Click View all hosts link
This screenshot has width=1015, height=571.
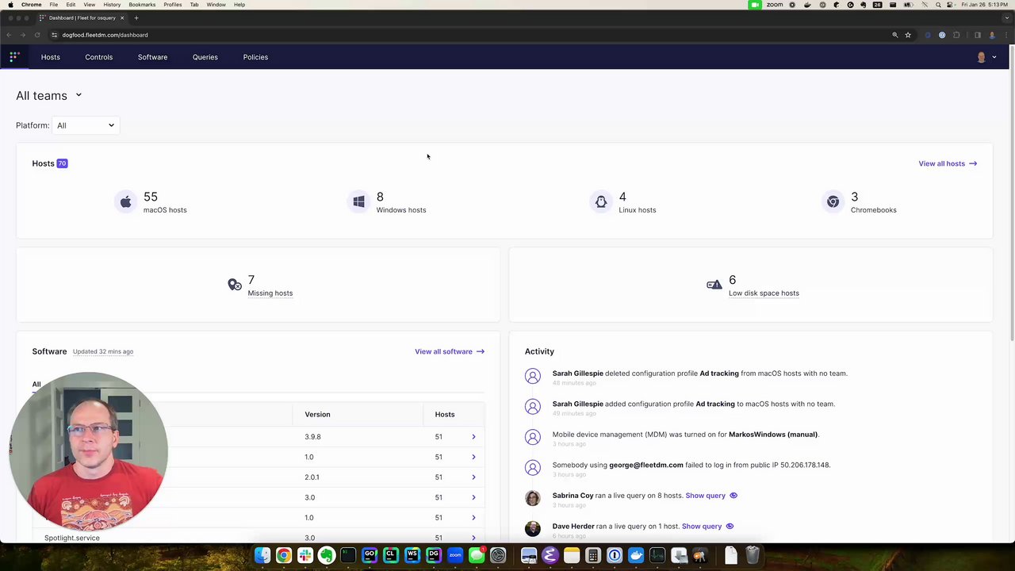[948, 163]
